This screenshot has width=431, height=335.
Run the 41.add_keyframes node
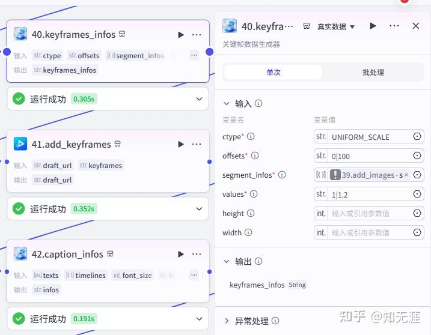181,144
